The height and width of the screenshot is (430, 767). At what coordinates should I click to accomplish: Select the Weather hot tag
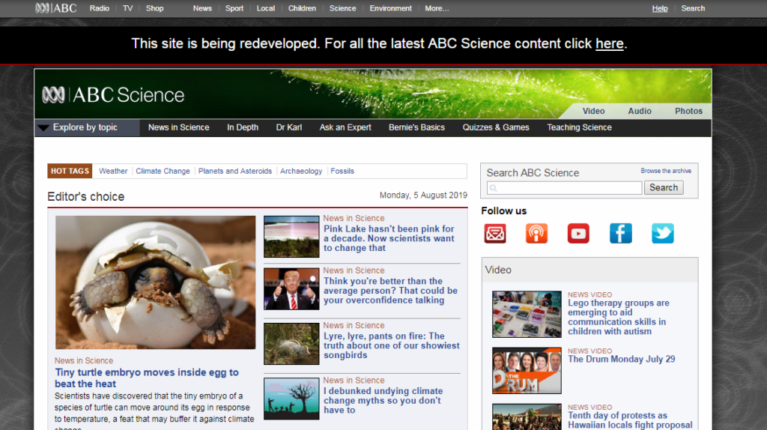(x=113, y=172)
